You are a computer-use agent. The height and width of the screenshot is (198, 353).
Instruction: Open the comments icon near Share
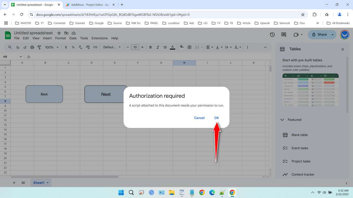(283, 35)
